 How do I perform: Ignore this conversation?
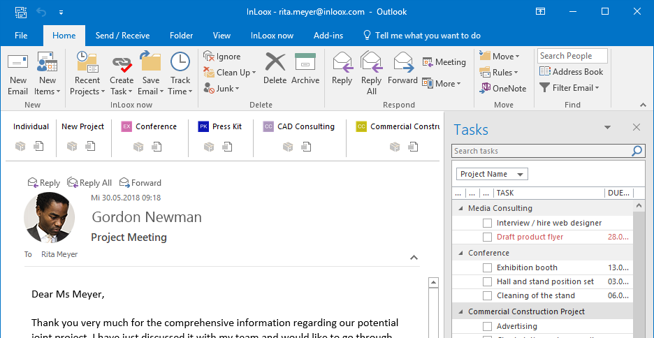pos(222,57)
